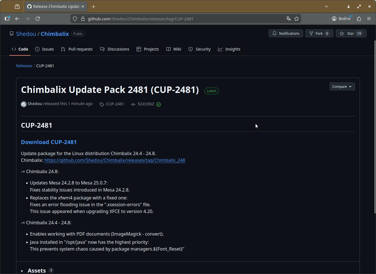Open the list all tabs dropdown
Screen dimensions: 376x274
click(x=327, y=6)
